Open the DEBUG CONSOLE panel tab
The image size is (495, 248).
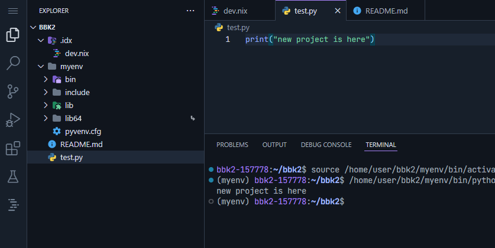326,145
